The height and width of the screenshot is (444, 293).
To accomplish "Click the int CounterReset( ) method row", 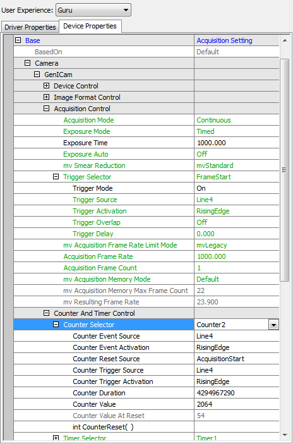I will click(x=146, y=427).
